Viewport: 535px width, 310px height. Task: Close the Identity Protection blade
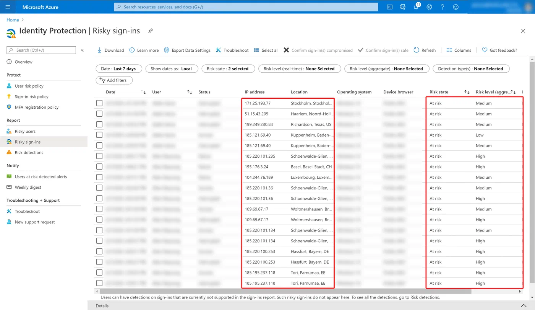[x=523, y=31]
